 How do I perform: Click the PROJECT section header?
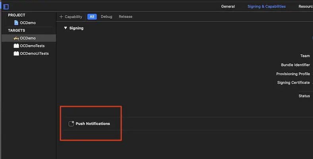click(17, 15)
